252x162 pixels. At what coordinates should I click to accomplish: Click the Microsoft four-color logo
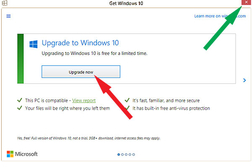coord(10,154)
